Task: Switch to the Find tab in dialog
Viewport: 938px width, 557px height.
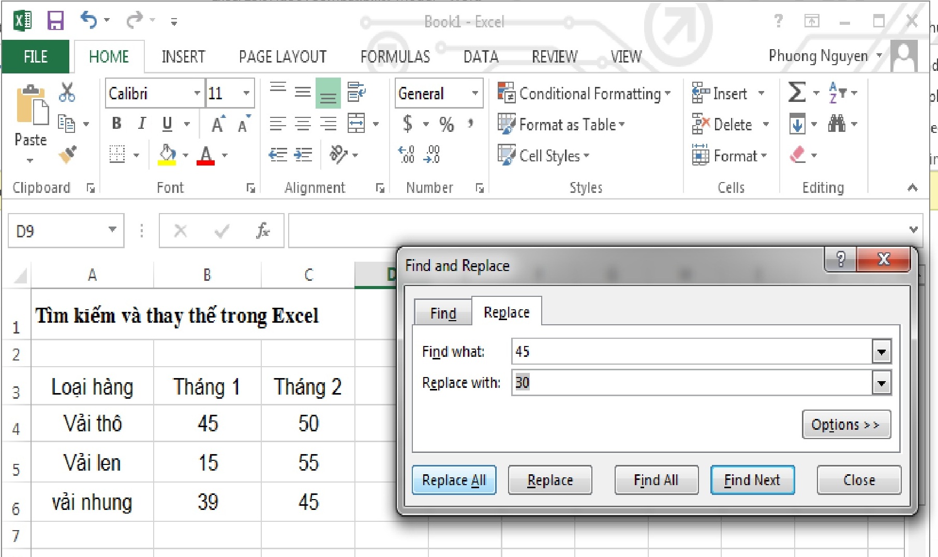Action: pyautogui.click(x=443, y=313)
